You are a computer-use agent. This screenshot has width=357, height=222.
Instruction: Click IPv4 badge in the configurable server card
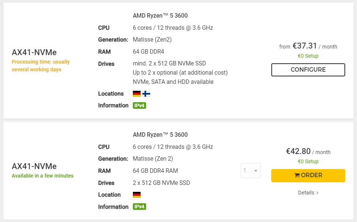139,105
